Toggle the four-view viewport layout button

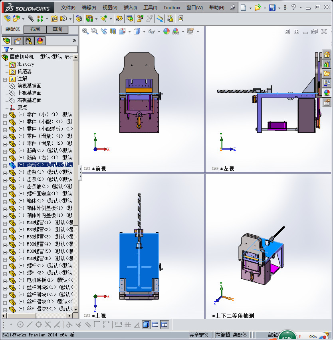[x=165, y=324]
